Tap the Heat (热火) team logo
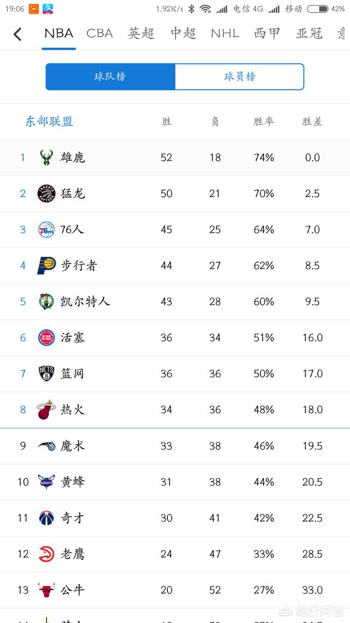 click(46, 409)
